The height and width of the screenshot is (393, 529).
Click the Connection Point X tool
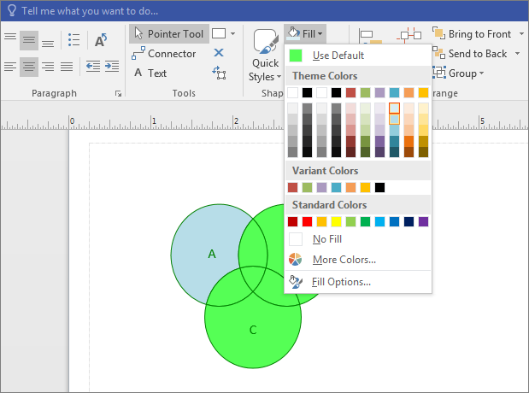point(219,53)
